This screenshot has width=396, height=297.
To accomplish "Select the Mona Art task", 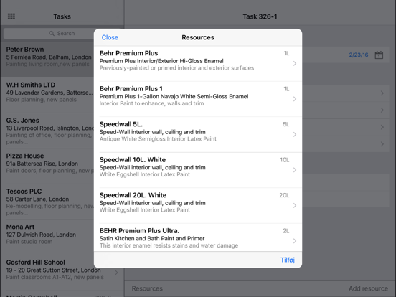I will pos(47,237).
